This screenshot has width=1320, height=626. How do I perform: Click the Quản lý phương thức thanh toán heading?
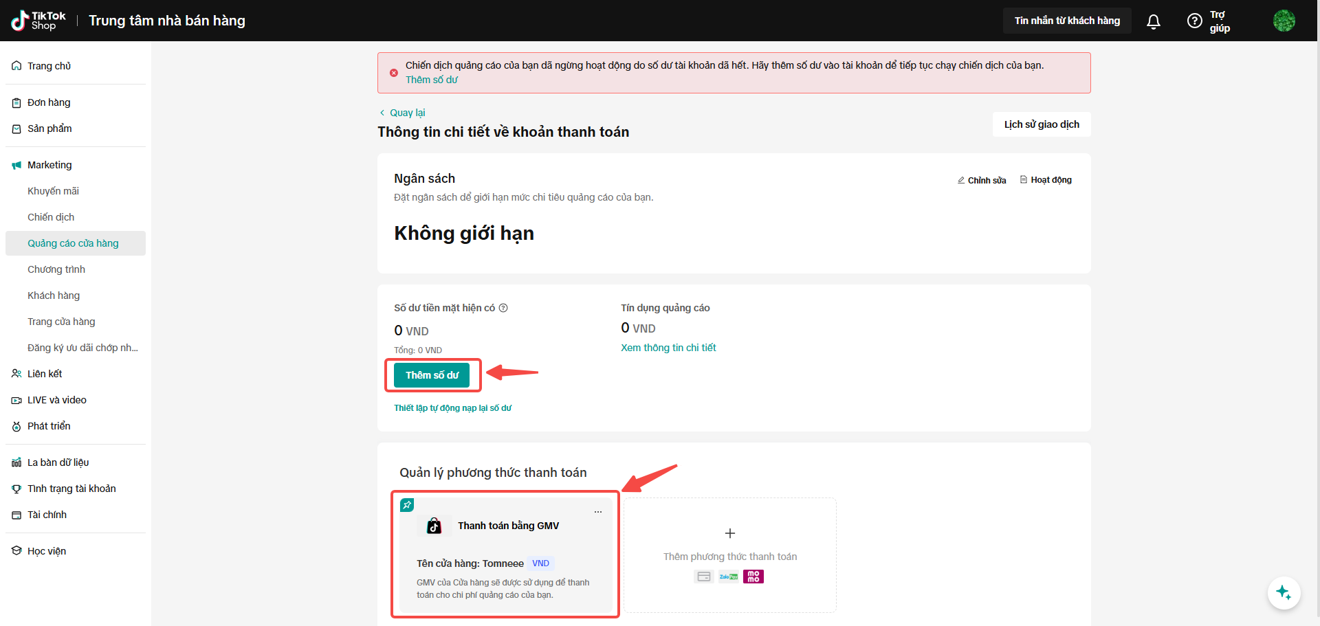(493, 473)
